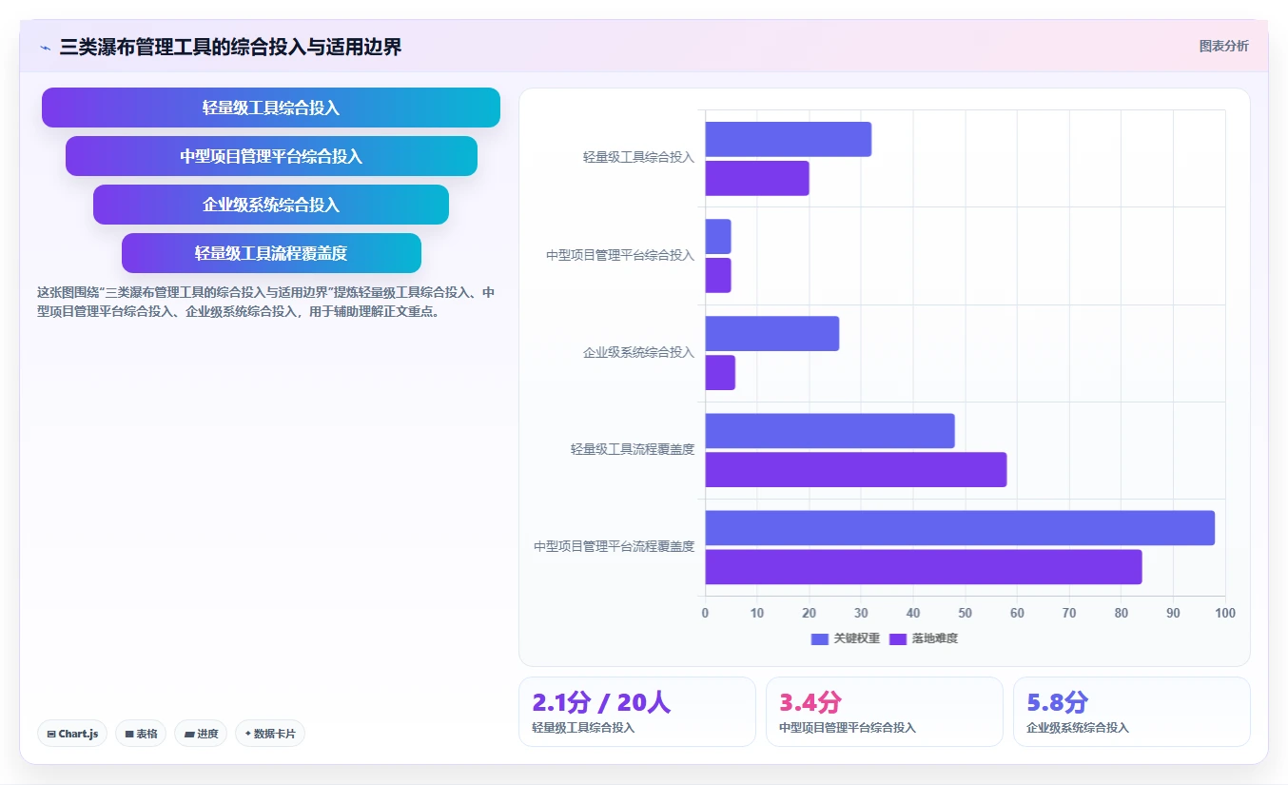The height and width of the screenshot is (785, 1288).
Task: Click the 表格 tag
Action: pyautogui.click(x=141, y=734)
